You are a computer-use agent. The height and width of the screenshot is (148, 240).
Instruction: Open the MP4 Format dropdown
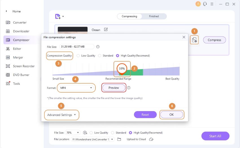tap(76, 88)
